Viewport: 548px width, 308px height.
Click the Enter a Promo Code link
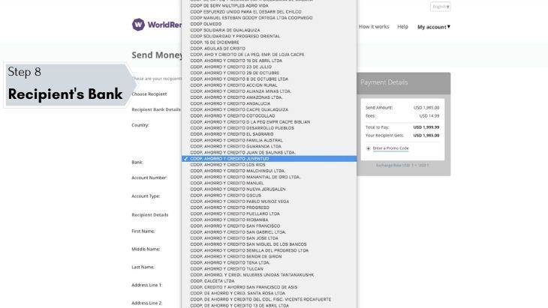click(x=390, y=148)
